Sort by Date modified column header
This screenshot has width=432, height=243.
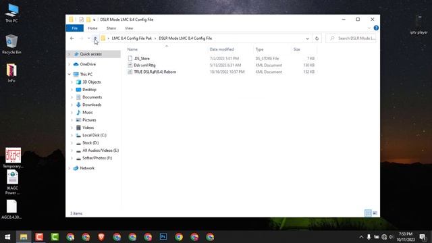(x=222, y=49)
